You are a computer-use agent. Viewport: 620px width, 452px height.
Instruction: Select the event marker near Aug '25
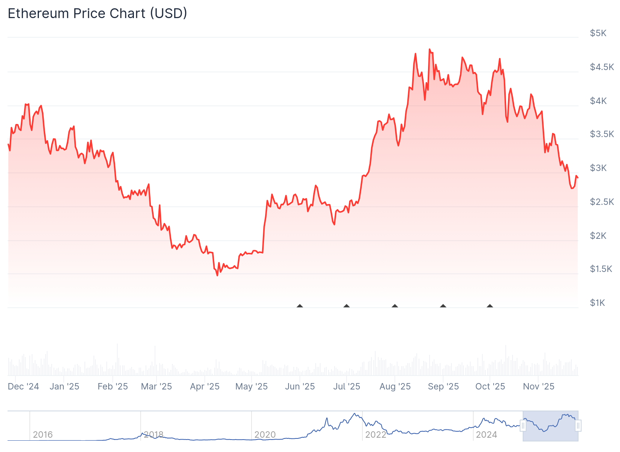[x=395, y=306]
